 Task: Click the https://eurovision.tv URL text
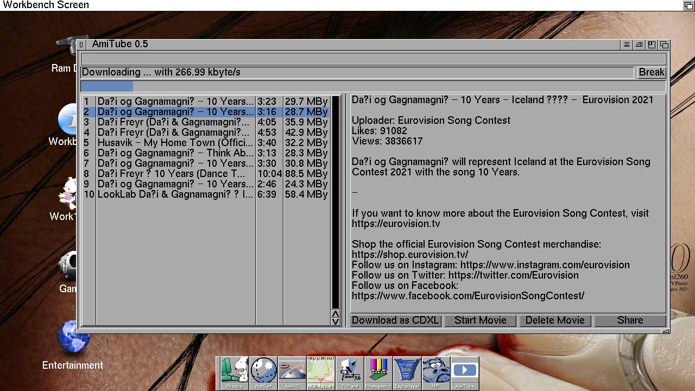click(x=396, y=224)
